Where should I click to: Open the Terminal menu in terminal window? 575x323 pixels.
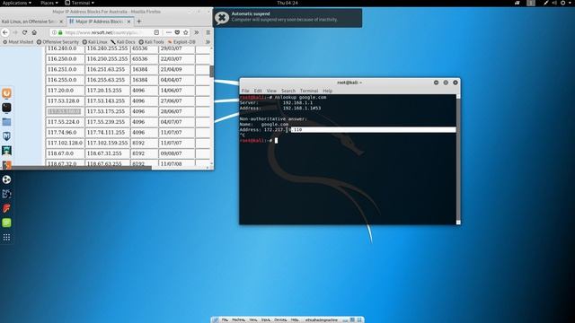[x=309, y=91]
